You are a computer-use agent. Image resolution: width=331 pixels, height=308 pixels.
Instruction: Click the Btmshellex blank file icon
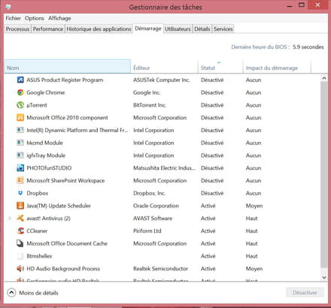(x=20, y=256)
